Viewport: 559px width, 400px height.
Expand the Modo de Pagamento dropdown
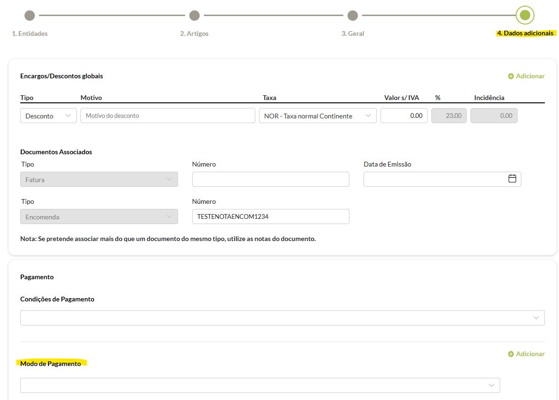(x=259, y=385)
